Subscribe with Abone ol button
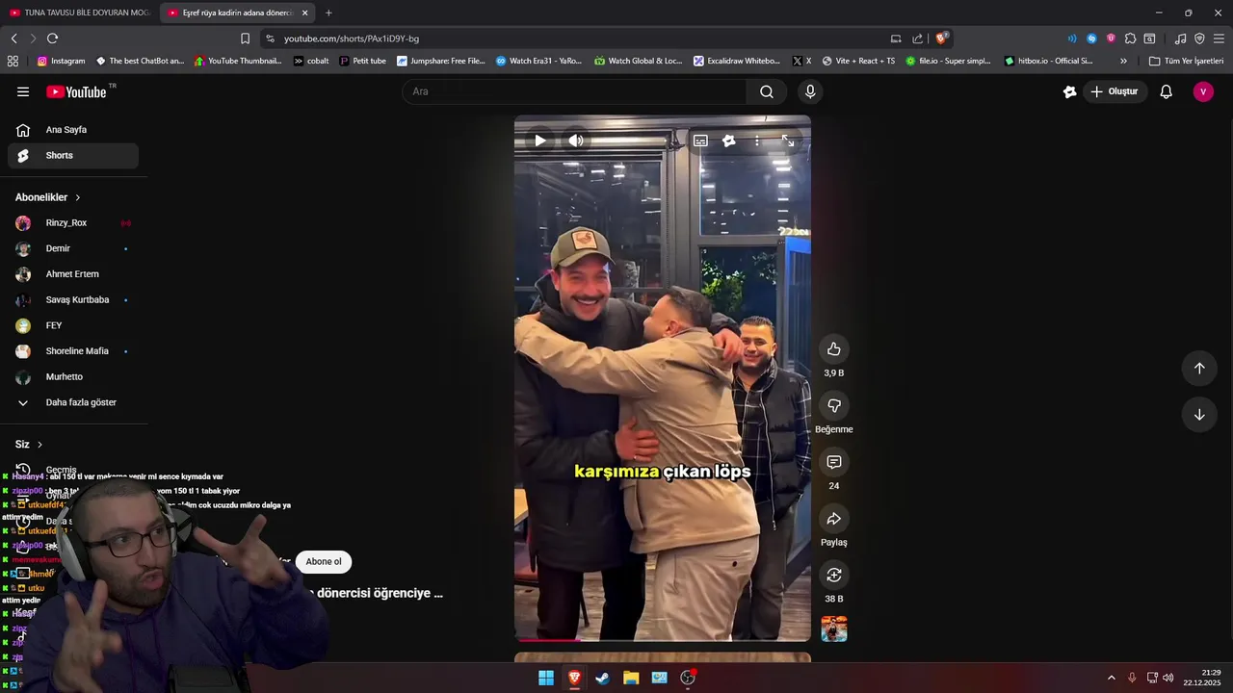This screenshot has width=1233, height=693. 324,562
